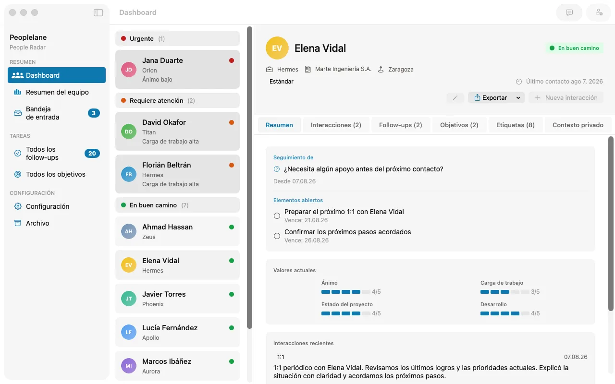
Task: Click the Desarrollo rating bar
Action: tap(504, 313)
